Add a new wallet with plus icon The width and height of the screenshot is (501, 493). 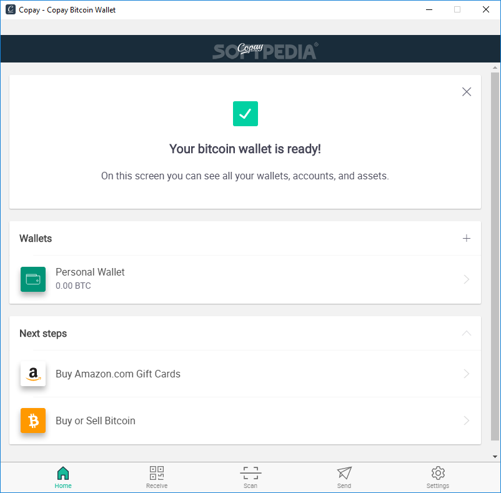[467, 238]
